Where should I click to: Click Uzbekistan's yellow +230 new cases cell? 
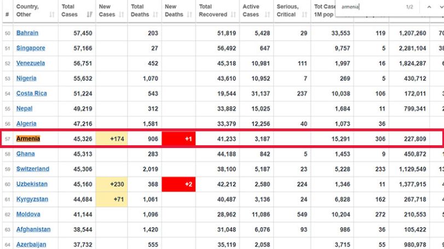tap(112, 184)
